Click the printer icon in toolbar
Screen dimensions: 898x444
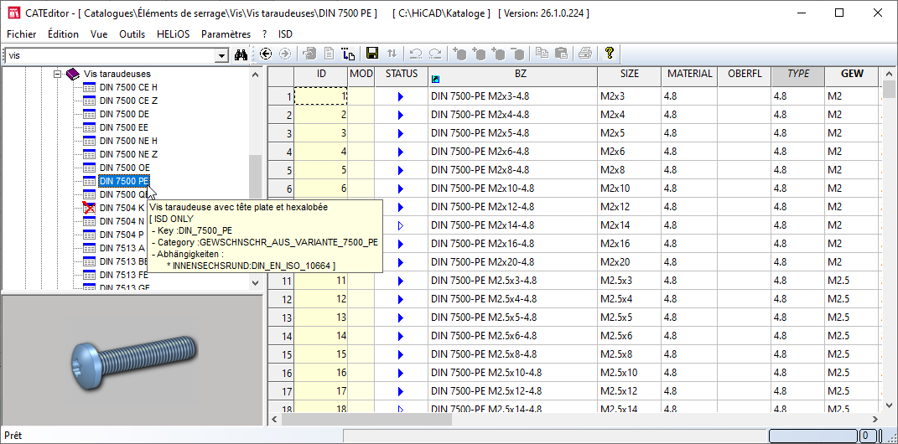point(584,54)
